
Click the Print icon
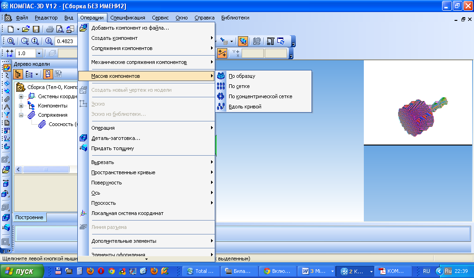pyautogui.click(x=50, y=29)
